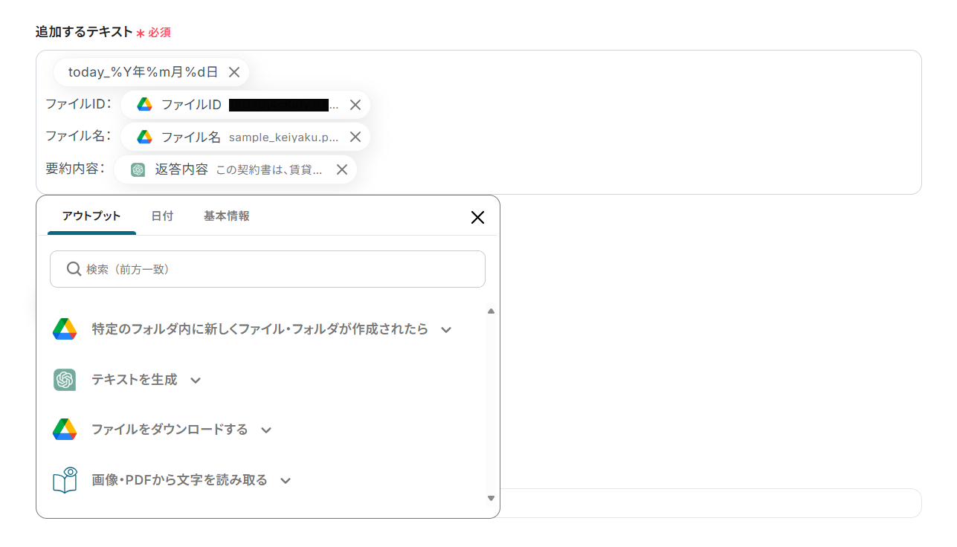Screen dimensions: 957x547
Task: Focus the 検索 search field
Action: 283,269
